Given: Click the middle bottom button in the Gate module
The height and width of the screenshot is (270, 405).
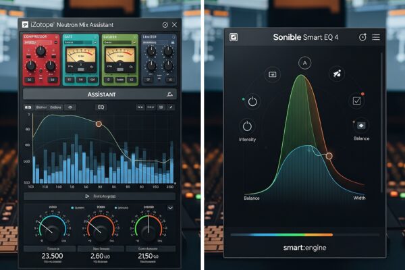Looking at the screenshot, I should (x=81, y=80).
